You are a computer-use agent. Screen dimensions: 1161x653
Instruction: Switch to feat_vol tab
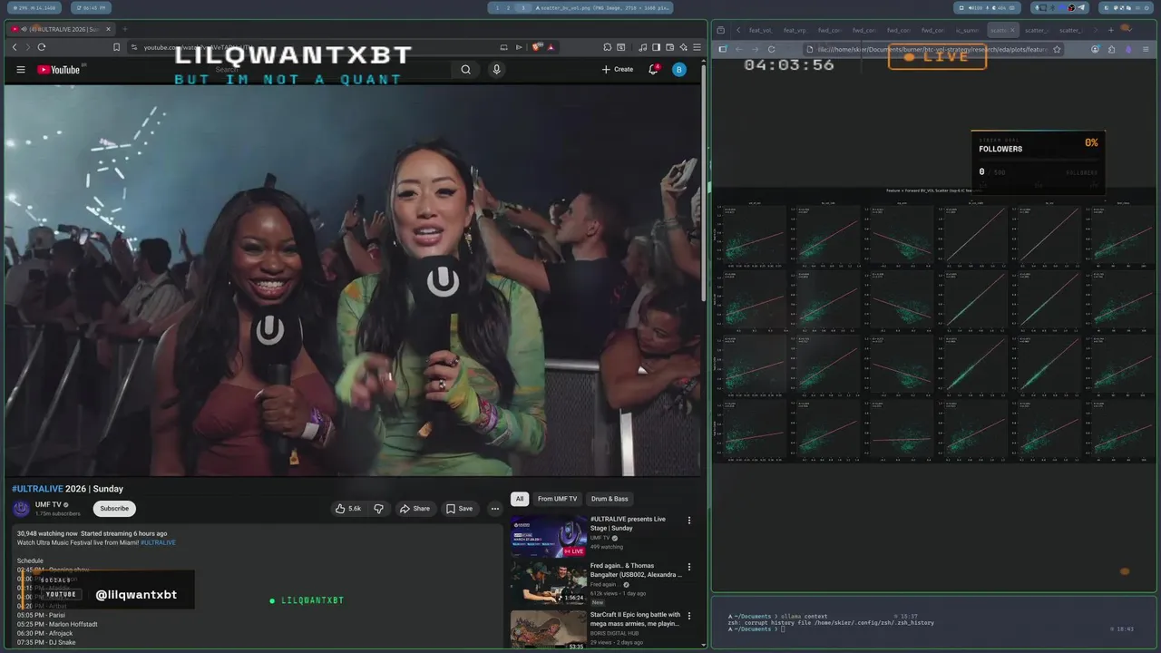760,30
